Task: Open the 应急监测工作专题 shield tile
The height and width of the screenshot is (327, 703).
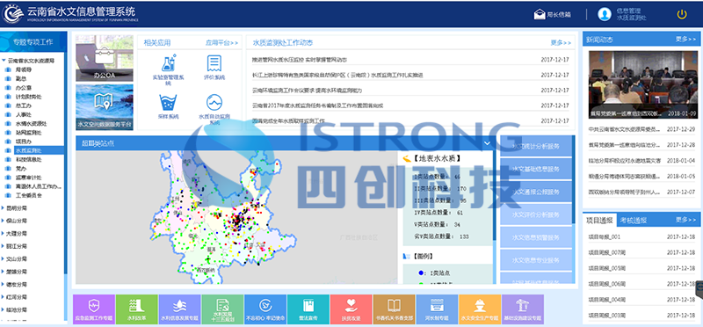Action: click(x=94, y=309)
